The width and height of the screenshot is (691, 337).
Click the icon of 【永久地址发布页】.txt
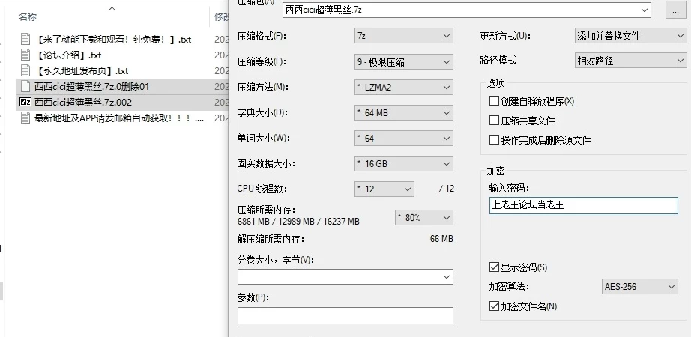tap(25, 71)
